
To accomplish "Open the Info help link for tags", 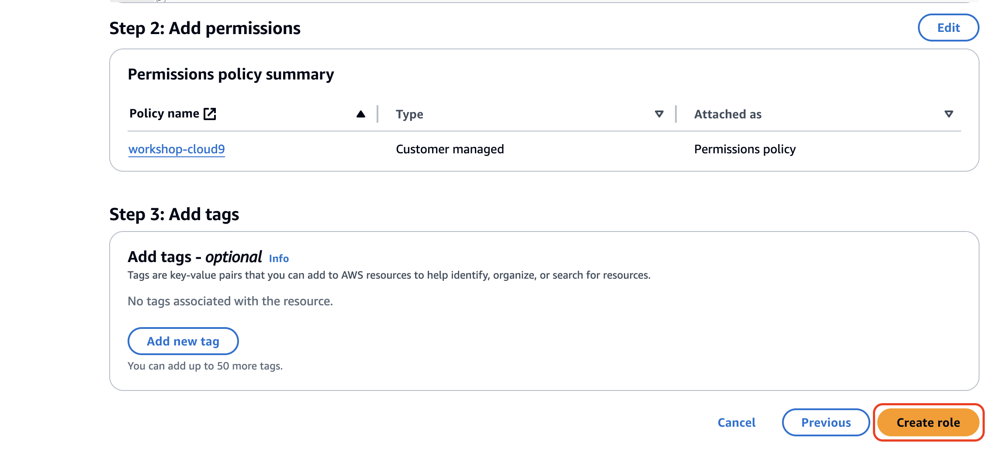I will click(278, 258).
